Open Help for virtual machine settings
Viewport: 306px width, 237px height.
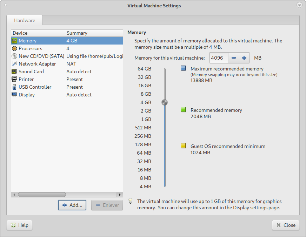tap(20, 225)
